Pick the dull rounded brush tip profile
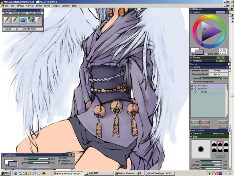Image resolution: width=234 pixels, height=176 pixels. tap(214, 149)
